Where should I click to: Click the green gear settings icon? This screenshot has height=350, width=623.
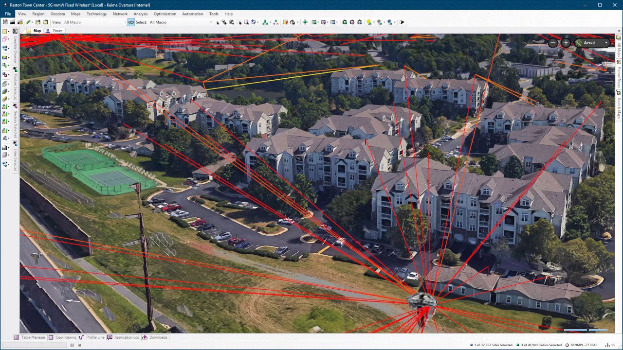pos(345,22)
